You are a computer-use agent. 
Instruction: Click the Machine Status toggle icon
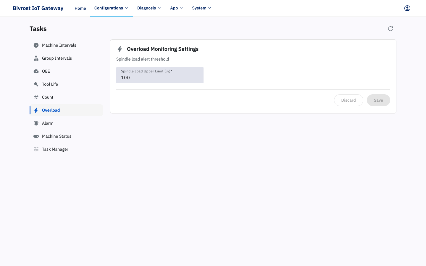36,136
